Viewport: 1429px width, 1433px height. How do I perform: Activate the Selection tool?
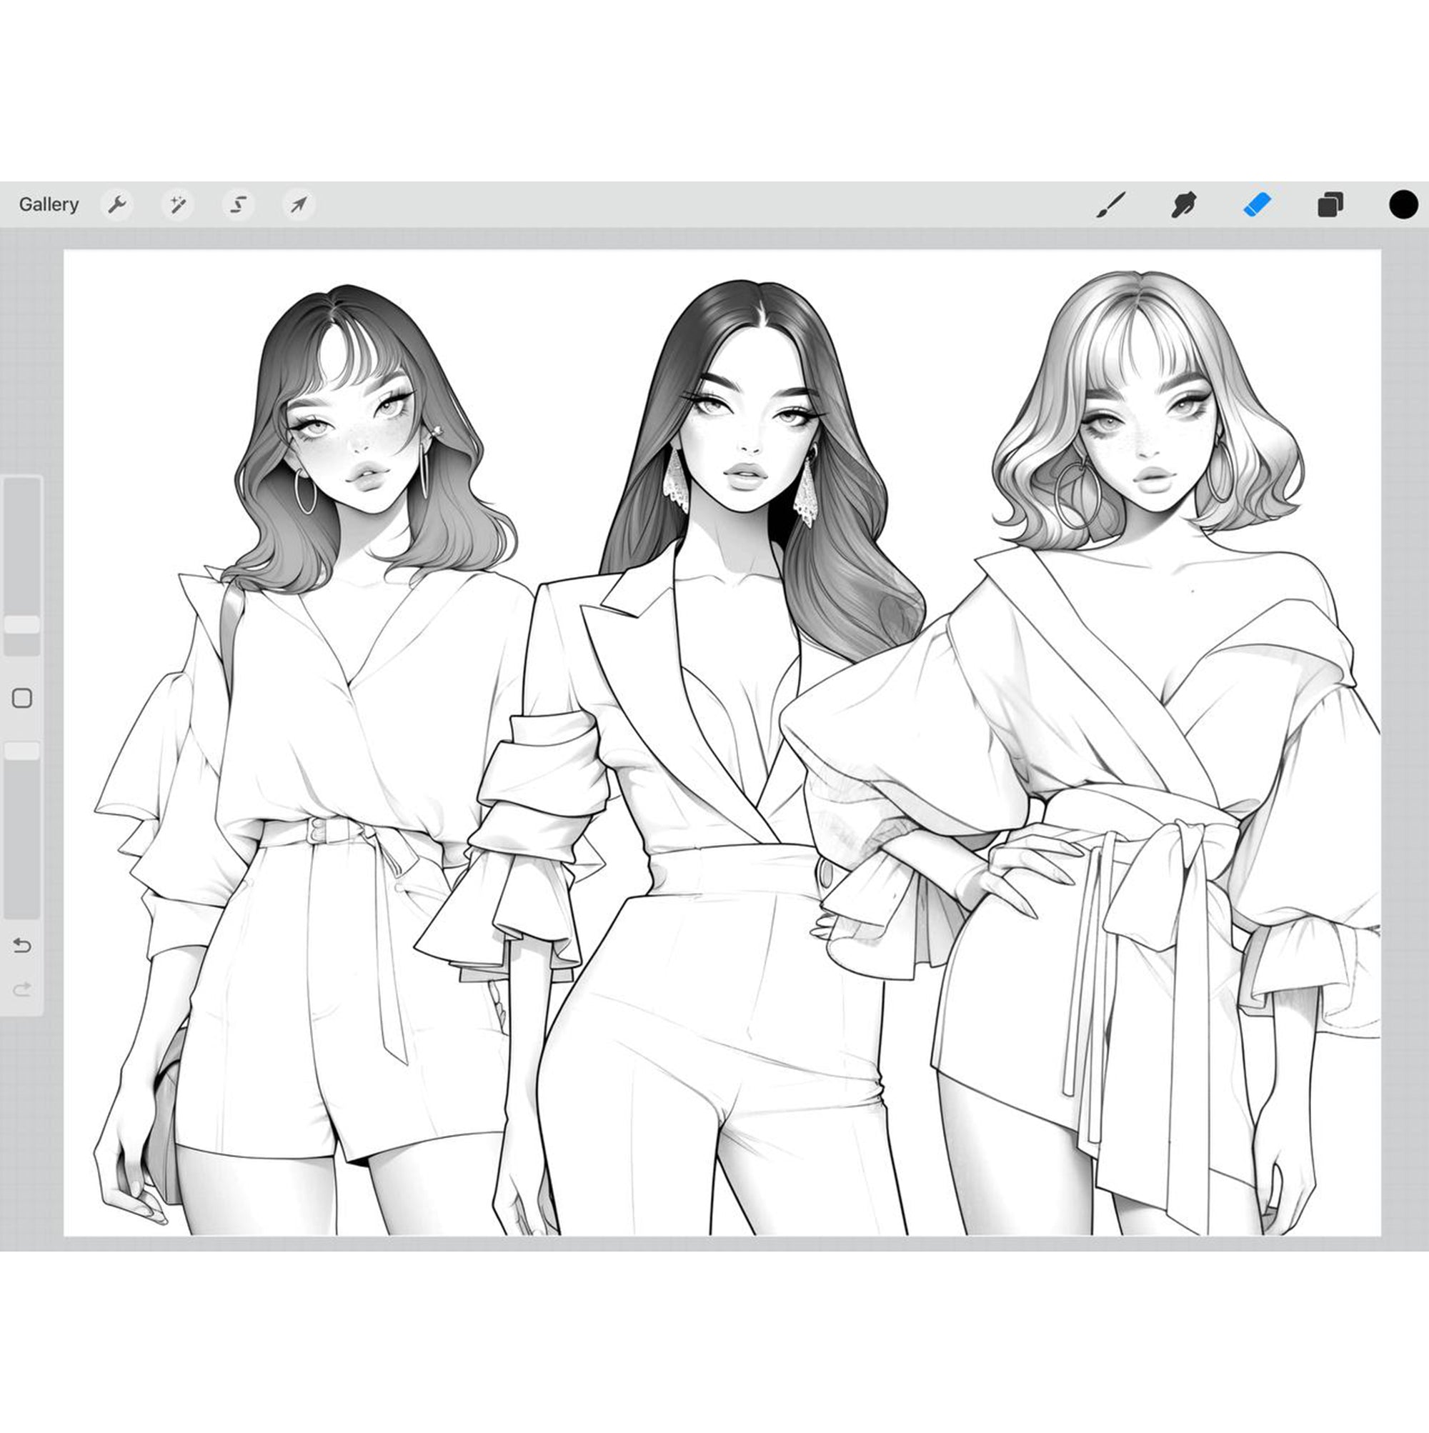coord(237,205)
